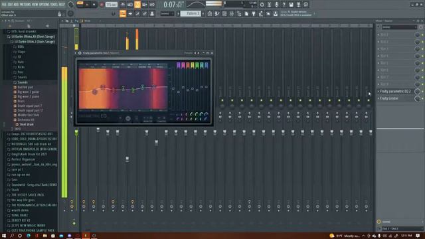The width and height of the screenshot is (425, 239).
Task: Expand the THE HOCKEY SAUCE PACK folder
Action: (x=27, y=195)
